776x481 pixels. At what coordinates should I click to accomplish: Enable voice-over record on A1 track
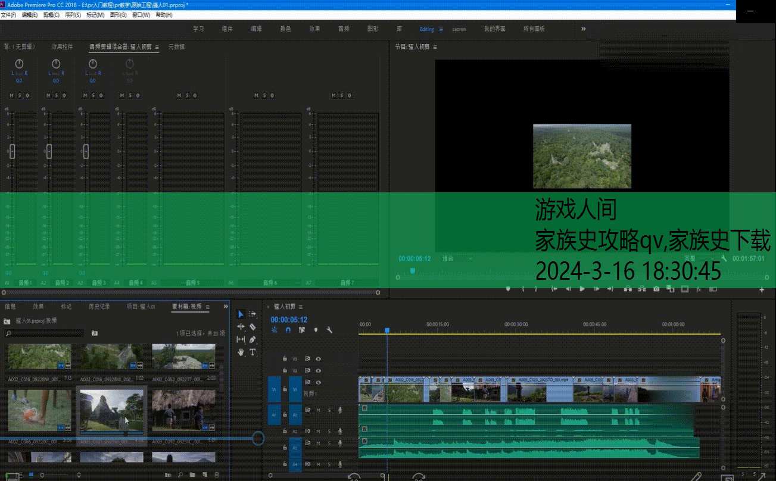(x=340, y=410)
